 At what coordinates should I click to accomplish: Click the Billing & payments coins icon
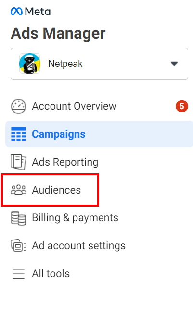[x=18, y=218]
